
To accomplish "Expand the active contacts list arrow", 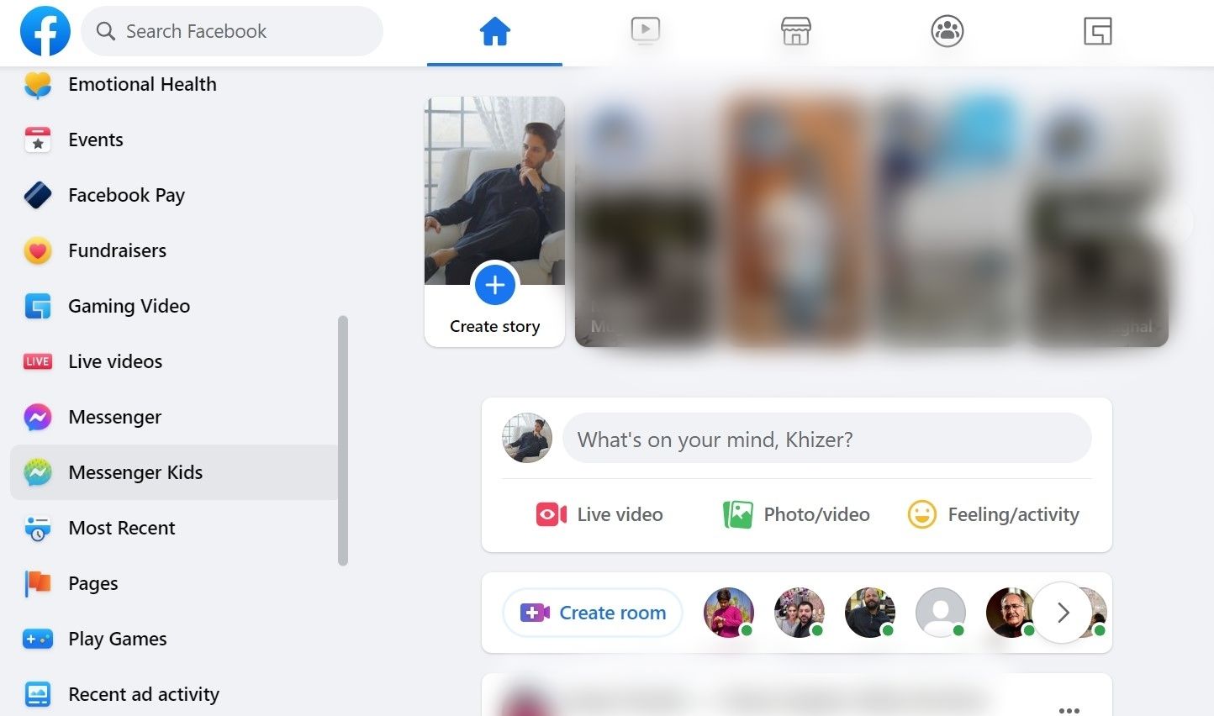I will point(1062,613).
